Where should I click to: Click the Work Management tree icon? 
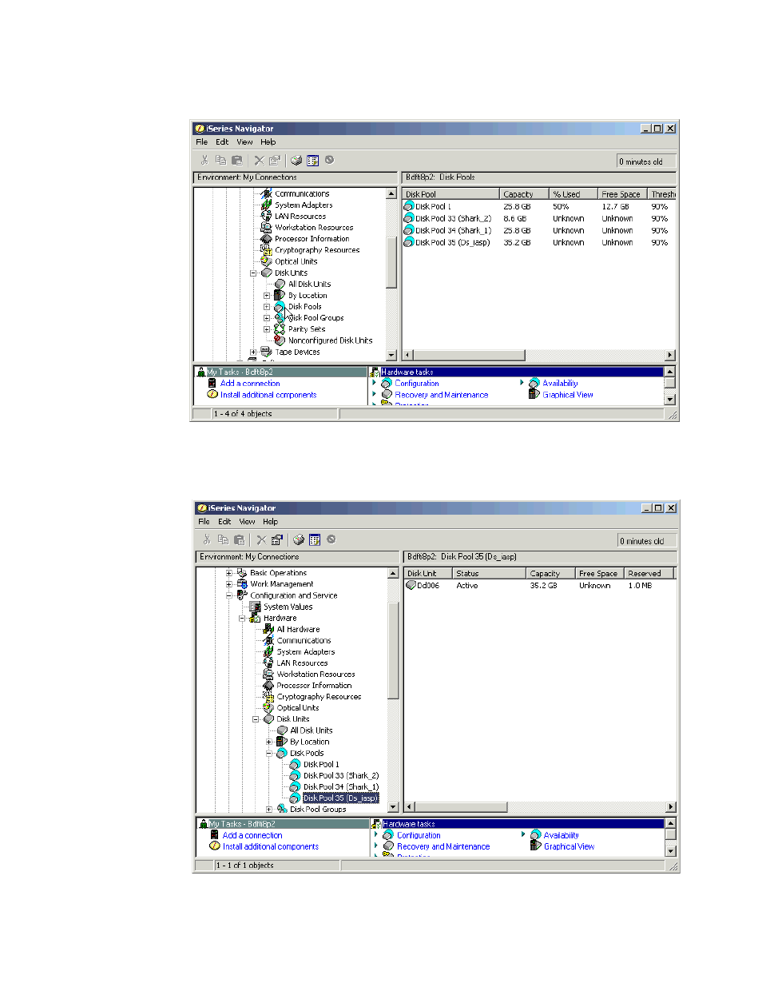coord(241,583)
